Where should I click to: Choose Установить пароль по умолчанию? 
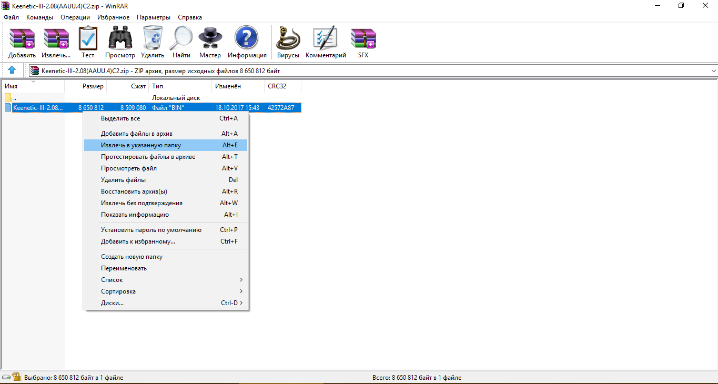(166, 230)
